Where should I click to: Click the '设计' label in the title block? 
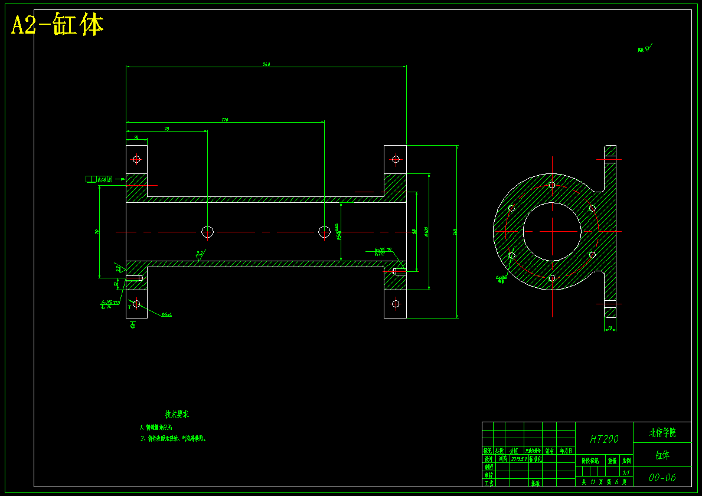[x=488, y=459]
